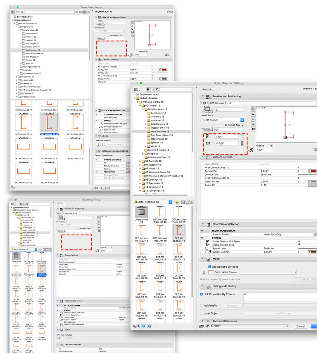Screen dimensions: 317x353
Task: Uncheck Use Object's Surfaces
Action: click(209, 266)
